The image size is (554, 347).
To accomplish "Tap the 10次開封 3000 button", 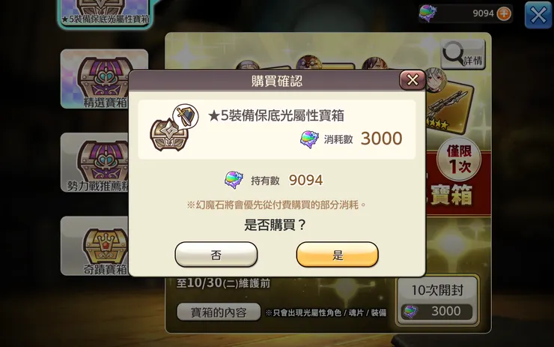I will click(438, 301).
